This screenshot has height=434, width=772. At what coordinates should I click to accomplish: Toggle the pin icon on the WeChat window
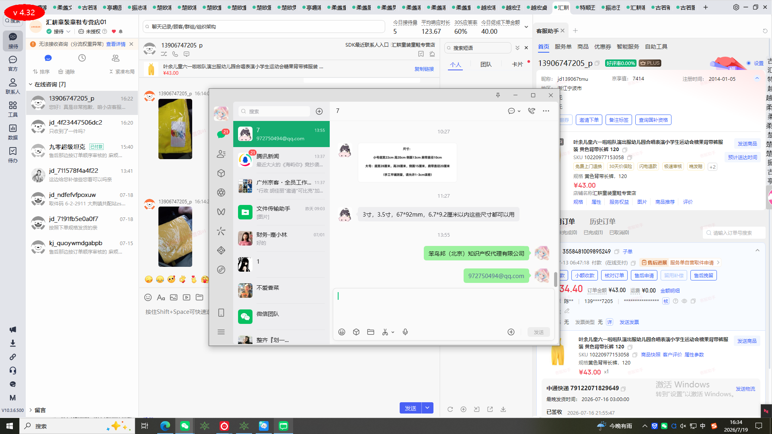(x=498, y=95)
